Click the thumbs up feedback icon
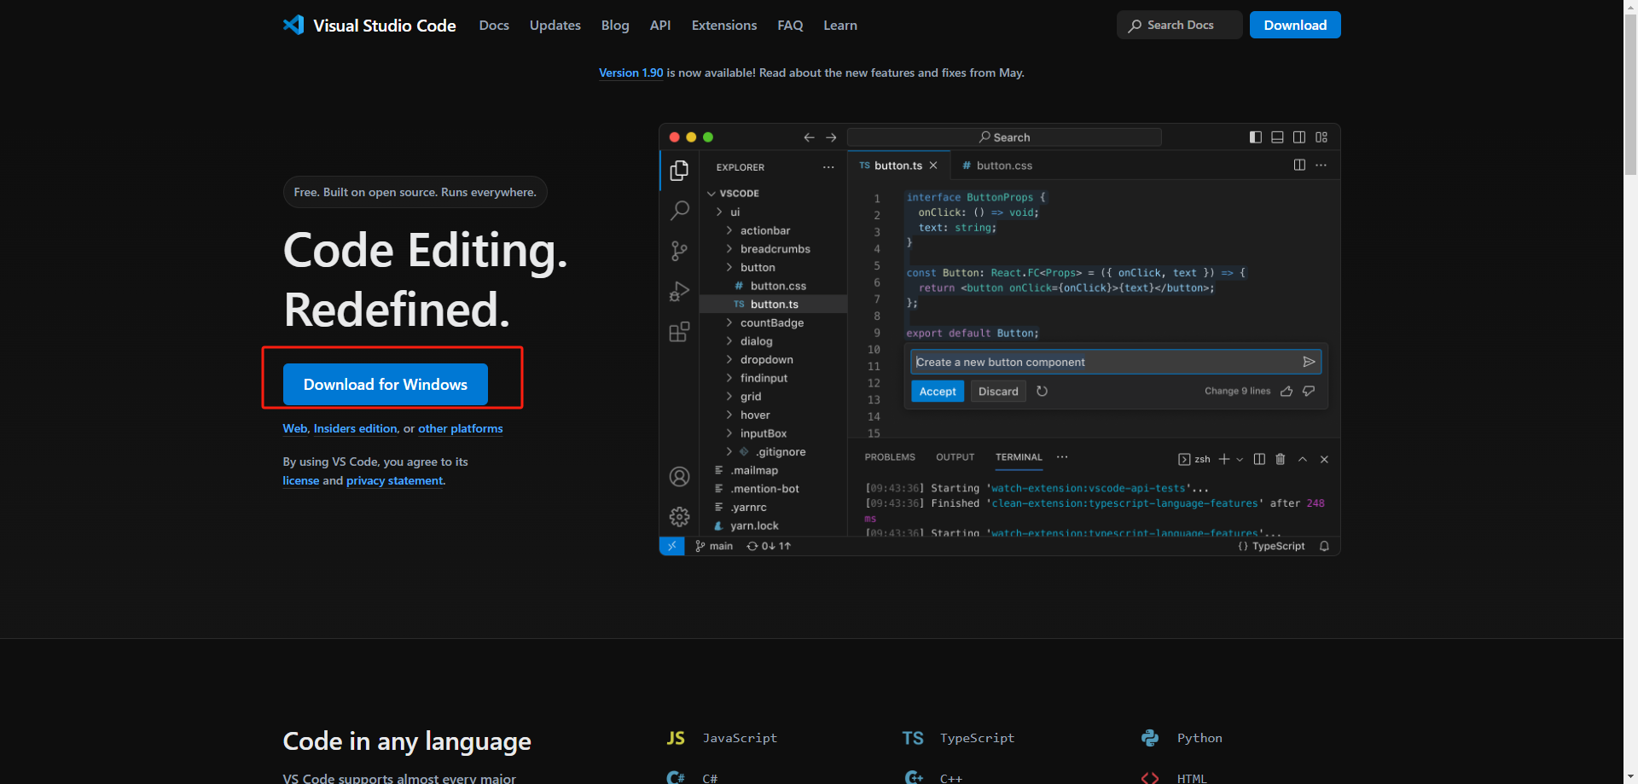 (1287, 391)
